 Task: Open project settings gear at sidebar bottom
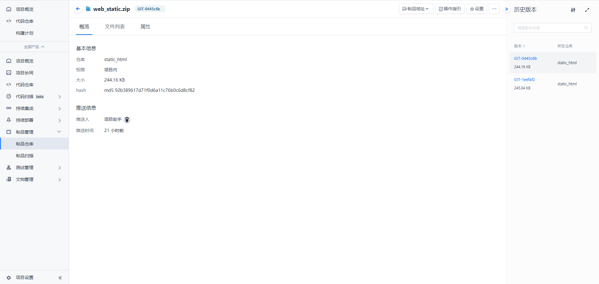[x=9, y=277]
